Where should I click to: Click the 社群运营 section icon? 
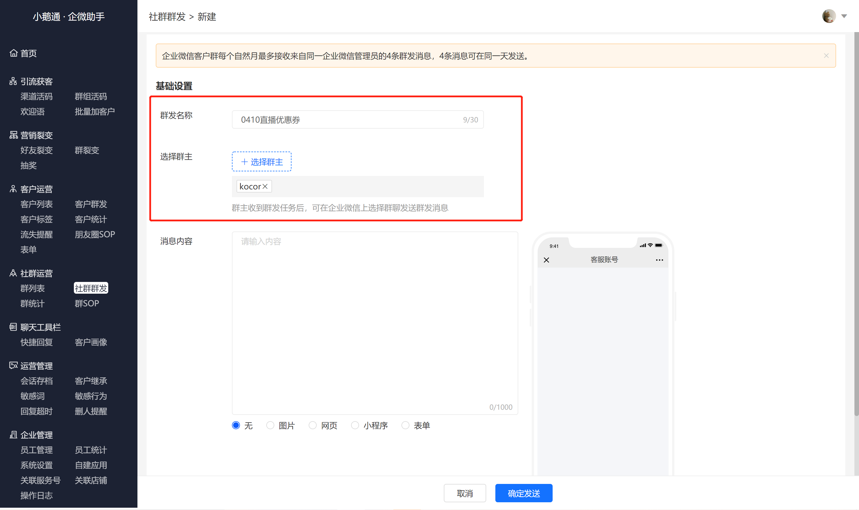[13, 273]
